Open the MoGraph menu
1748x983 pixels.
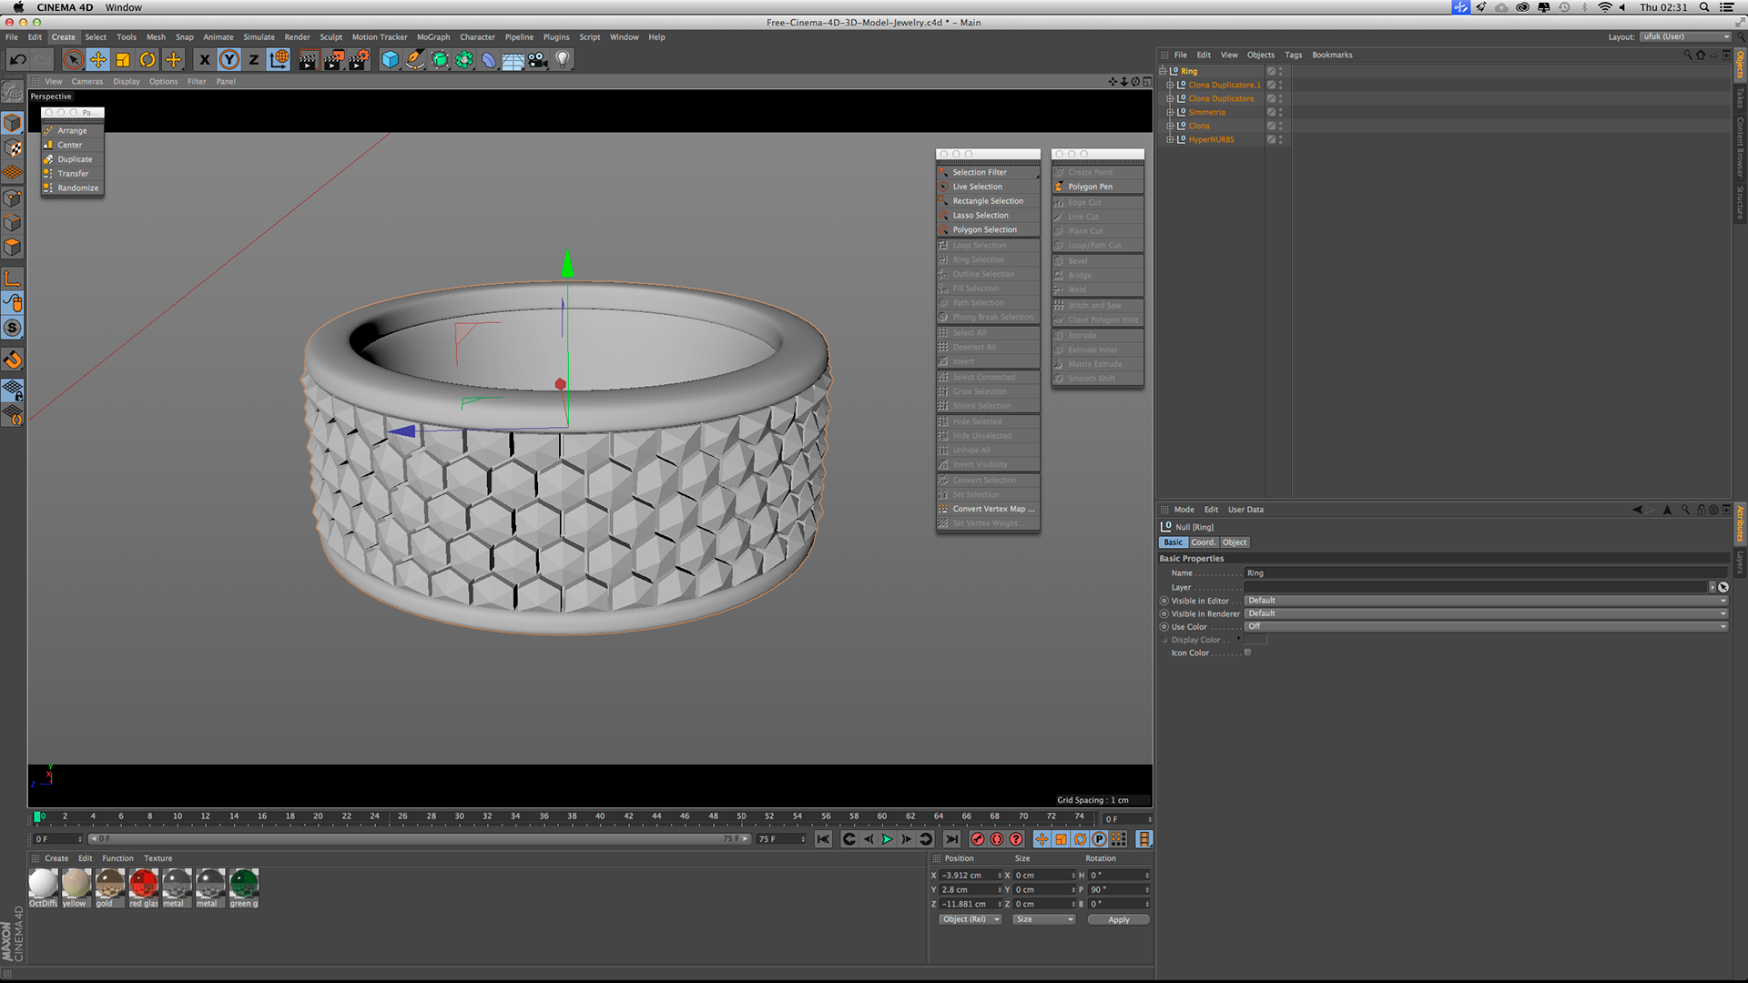[433, 37]
